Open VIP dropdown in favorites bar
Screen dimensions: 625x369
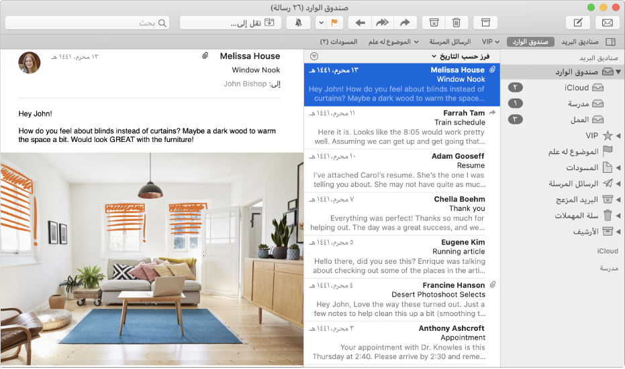pos(490,42)
